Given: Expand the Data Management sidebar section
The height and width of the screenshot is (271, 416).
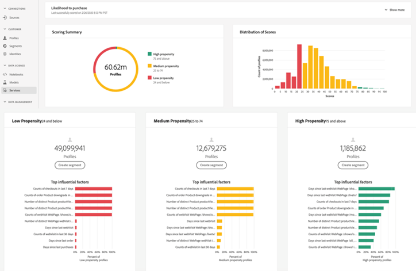Looking at the screenshot, I should [5, 102].
